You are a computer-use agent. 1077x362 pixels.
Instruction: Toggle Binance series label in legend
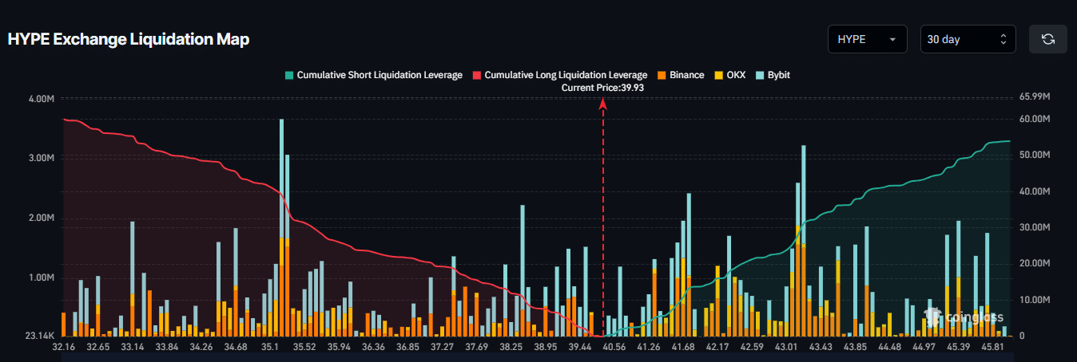(686, 75)
